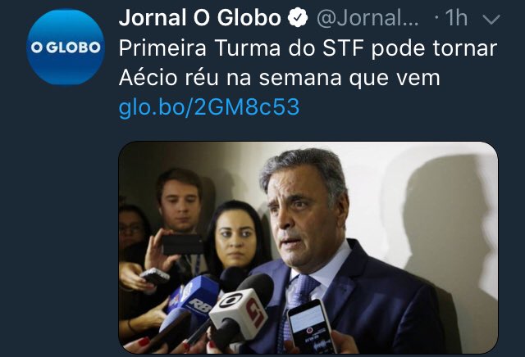Click the face of the man in suit
Screen dimensions: 525x357
303,212
